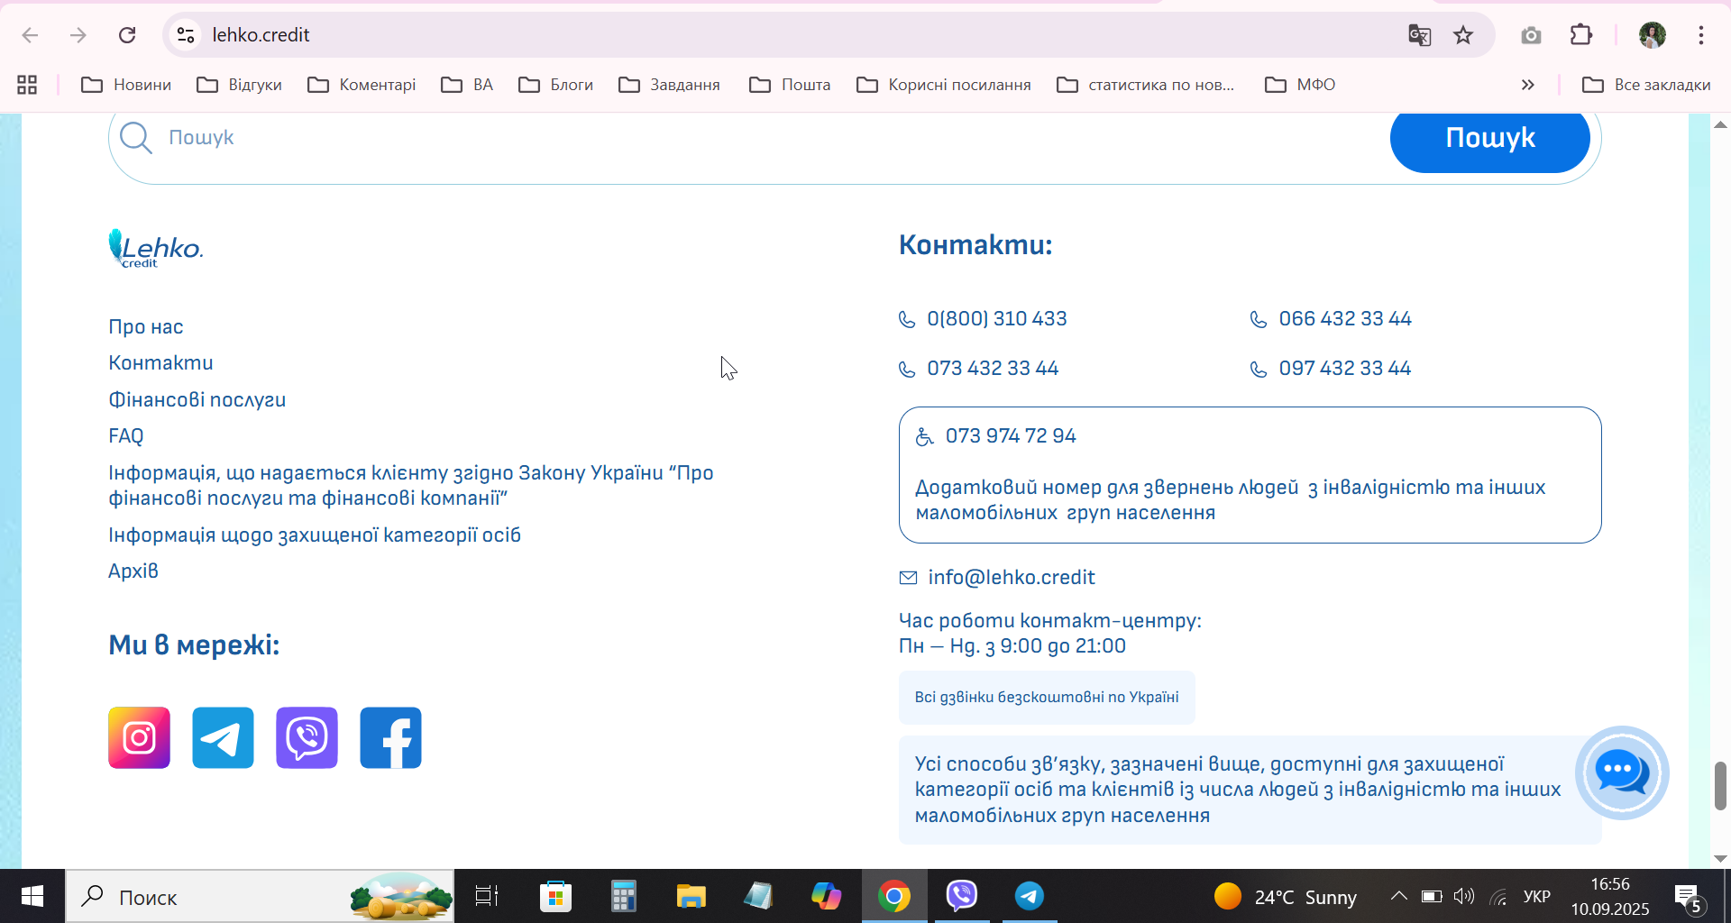1731x923 pixels.
Task: Switch to Telegram in the taskbar
Action: [1030, 895]
